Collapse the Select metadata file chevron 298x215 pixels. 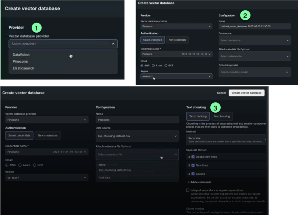175,154
